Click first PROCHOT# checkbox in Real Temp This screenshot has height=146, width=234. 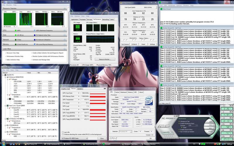click(x=124, y=40)
